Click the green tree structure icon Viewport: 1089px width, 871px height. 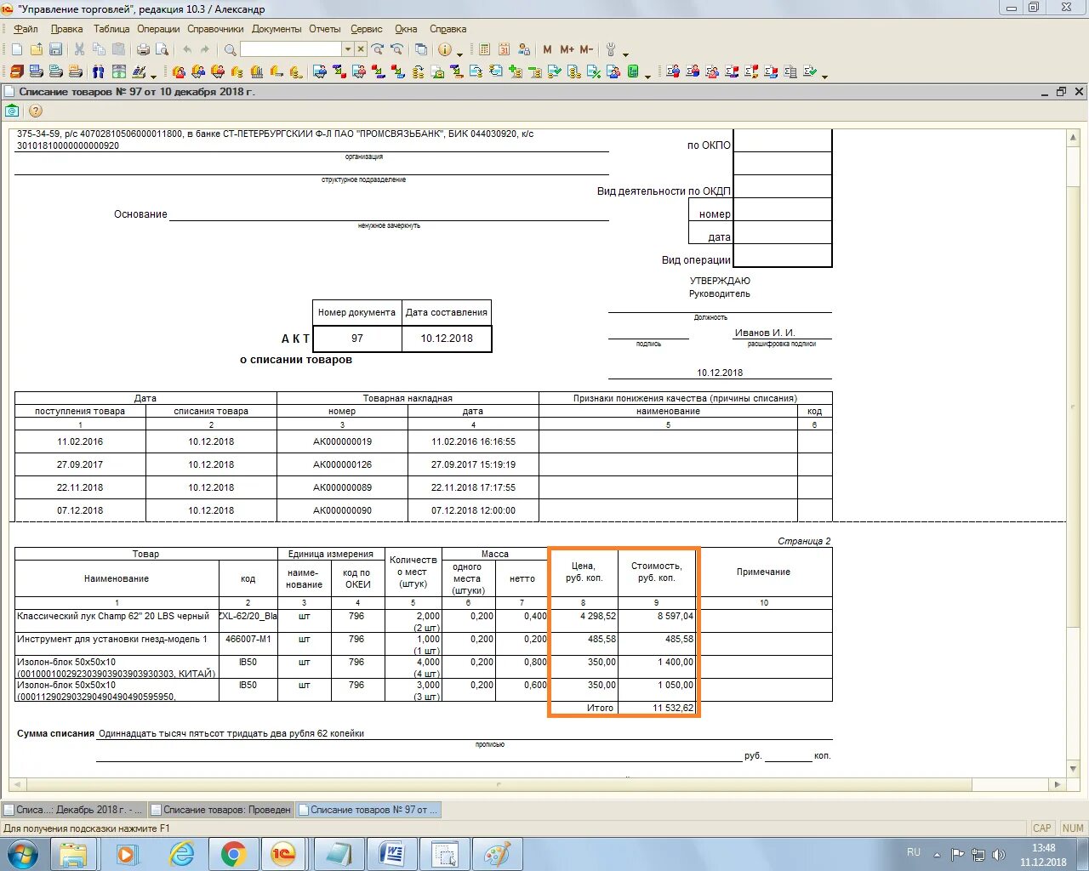pos(633,71)
